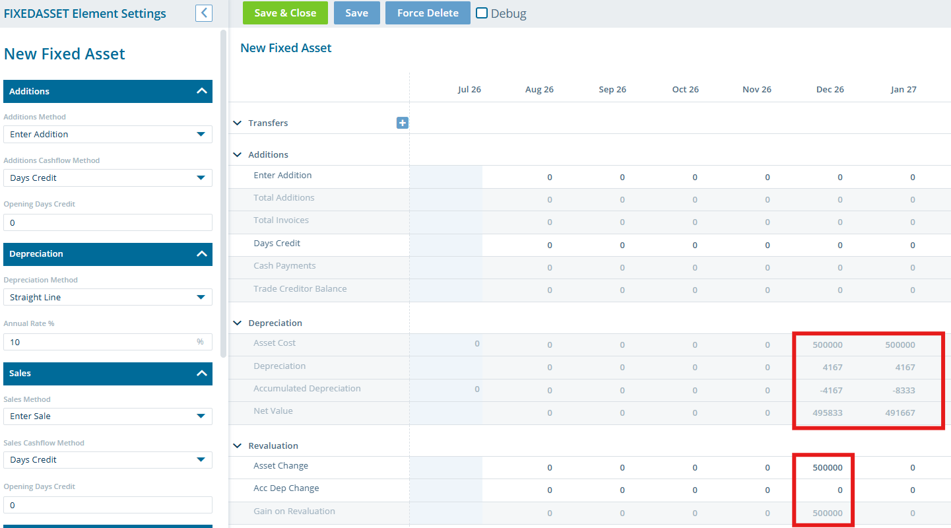This screenshot has width=951, height=528.
Task: Open the Sales Cashflow Method dropdown
Action: tap(108, 459)
